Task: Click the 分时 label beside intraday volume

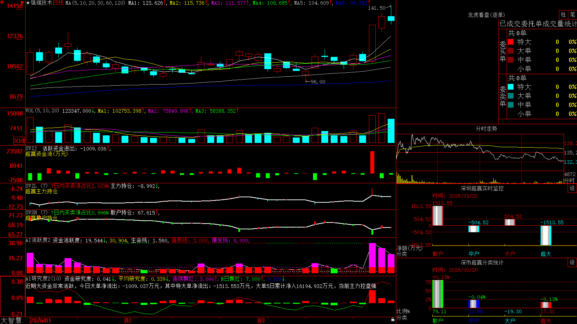Action: tap(569, 180)
